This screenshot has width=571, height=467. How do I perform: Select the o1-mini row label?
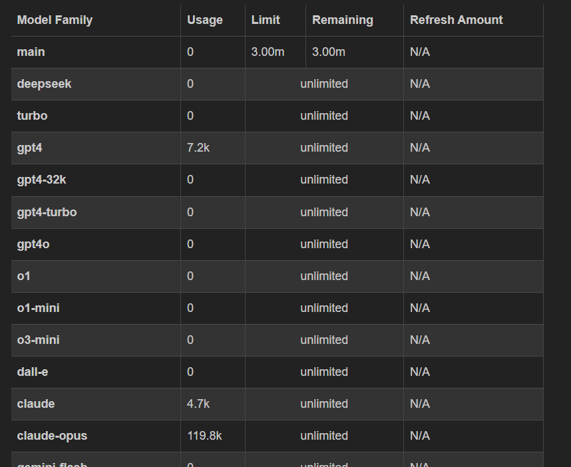pyautogui.click(x=38, y=308)
